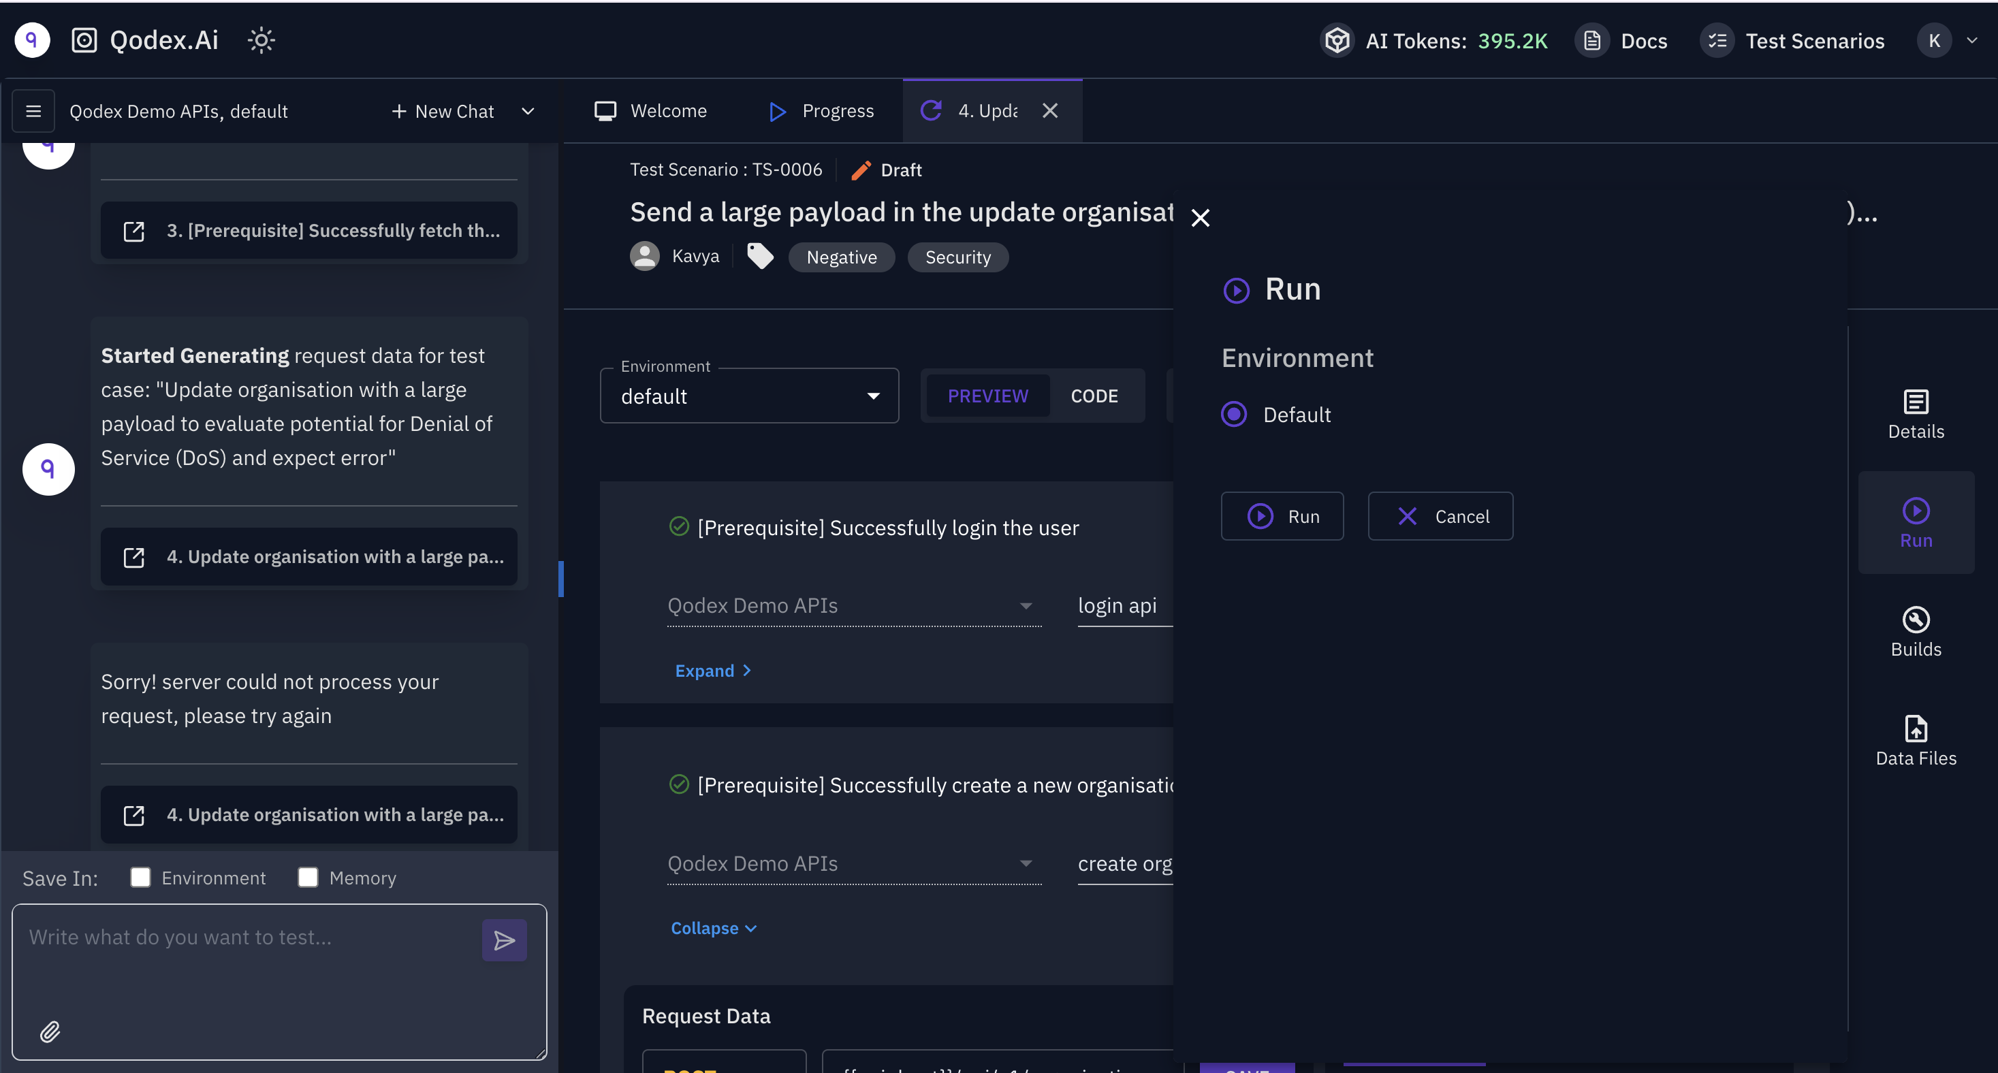Click the purple Qodex circle logo

coord(32,40)
